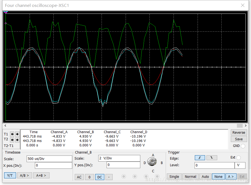Select the first channel connection radio button
This screenshot has height=185, width=251.
tap(124, 176)
